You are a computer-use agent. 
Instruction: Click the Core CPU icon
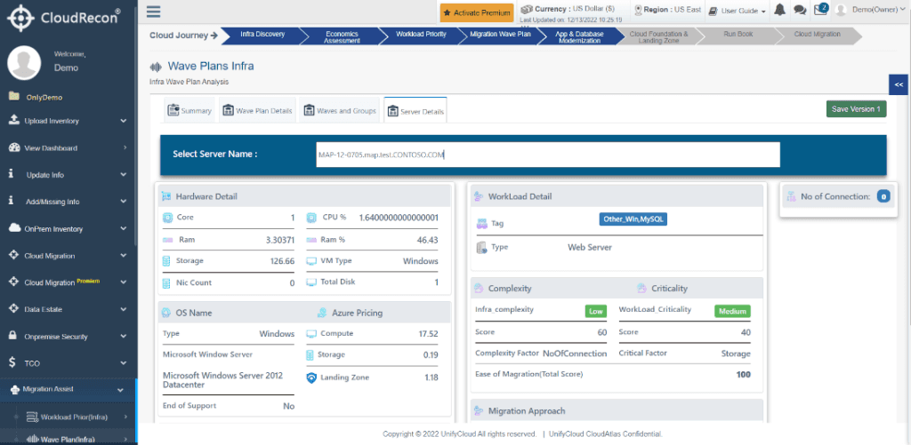[x=168, y=219]
